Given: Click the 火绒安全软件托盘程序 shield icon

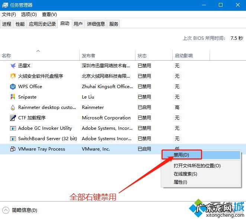Looking at the screenshot, I should tap(13, 76).
